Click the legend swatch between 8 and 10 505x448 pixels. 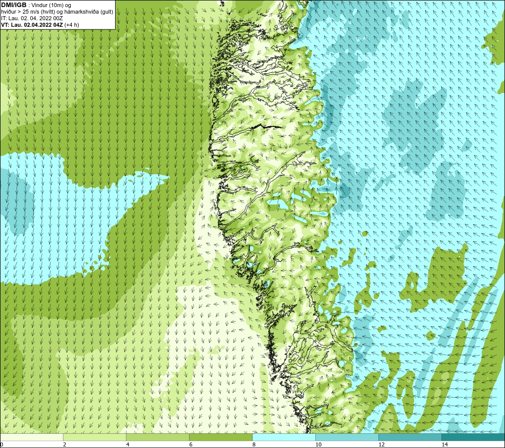284,437
